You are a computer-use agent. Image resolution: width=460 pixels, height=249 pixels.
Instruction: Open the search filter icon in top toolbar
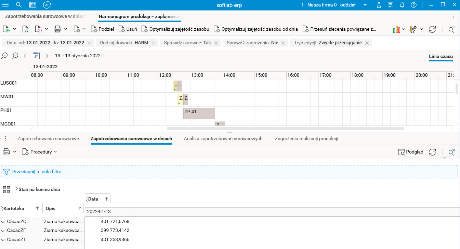[x=451, y=29]
